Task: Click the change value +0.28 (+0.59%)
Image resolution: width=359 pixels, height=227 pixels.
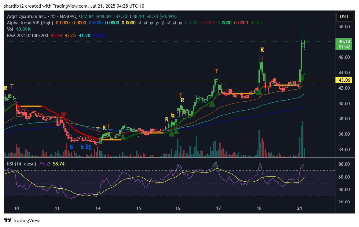Action: [x=162, y=16]
